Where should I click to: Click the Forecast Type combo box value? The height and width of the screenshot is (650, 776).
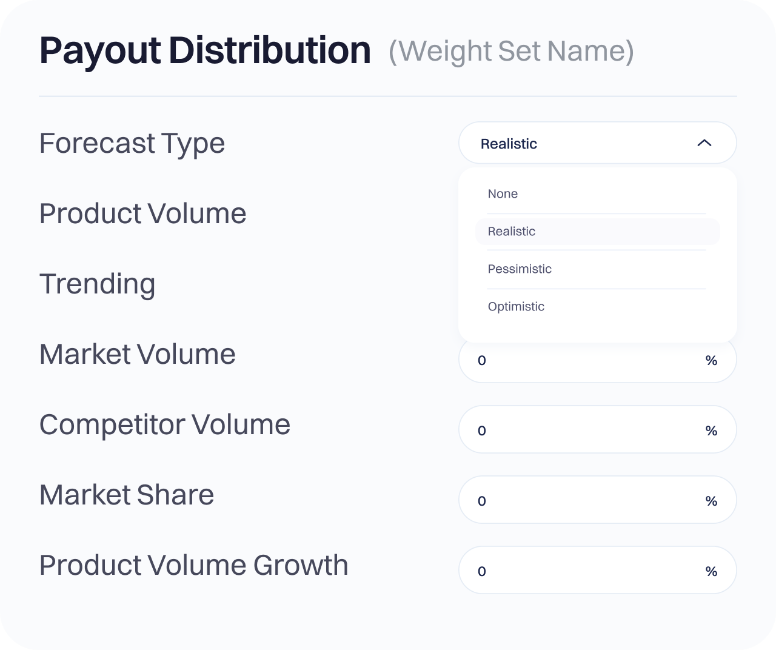509,144
